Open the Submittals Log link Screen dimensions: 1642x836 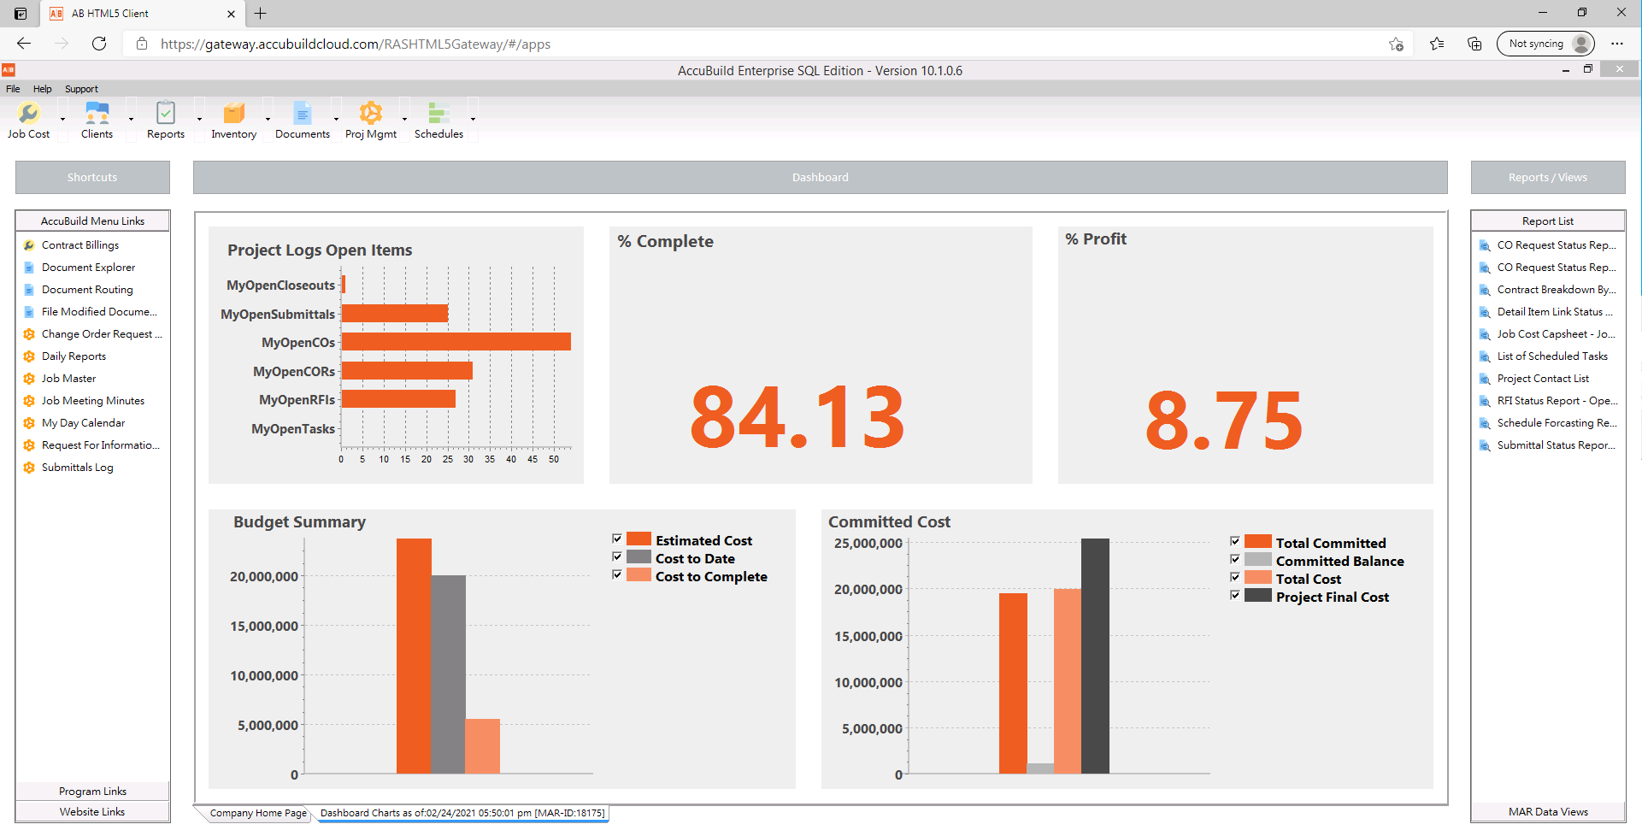(x=77, y=467)
